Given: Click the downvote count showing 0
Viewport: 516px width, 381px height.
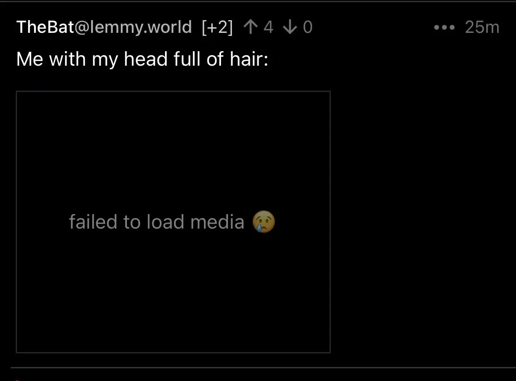Looking at the screenshot, I should coord(308,27).
